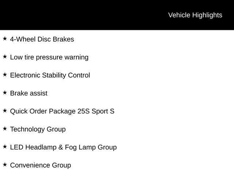Image resolution: width=234 pixels, height=175 pixels.
Task: Click the star beside Convenience Group
Action: (5, 165)
